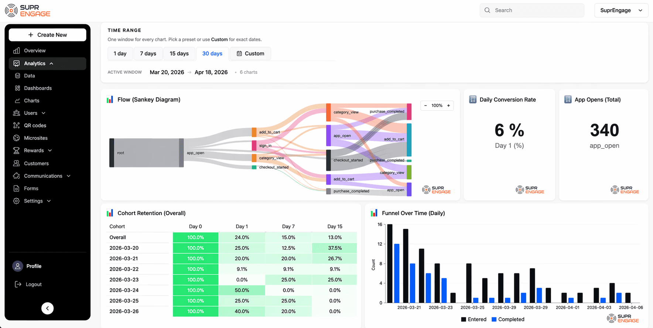Open the QR codes sidebar icon

[16, 125]
